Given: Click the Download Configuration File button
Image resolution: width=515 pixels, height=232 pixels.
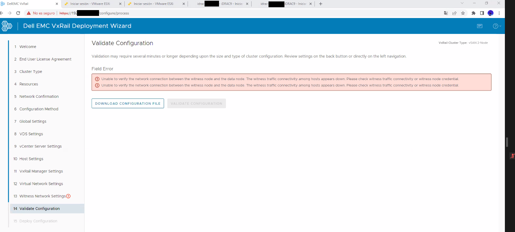Looking at the screenshot, I should 128,103.
